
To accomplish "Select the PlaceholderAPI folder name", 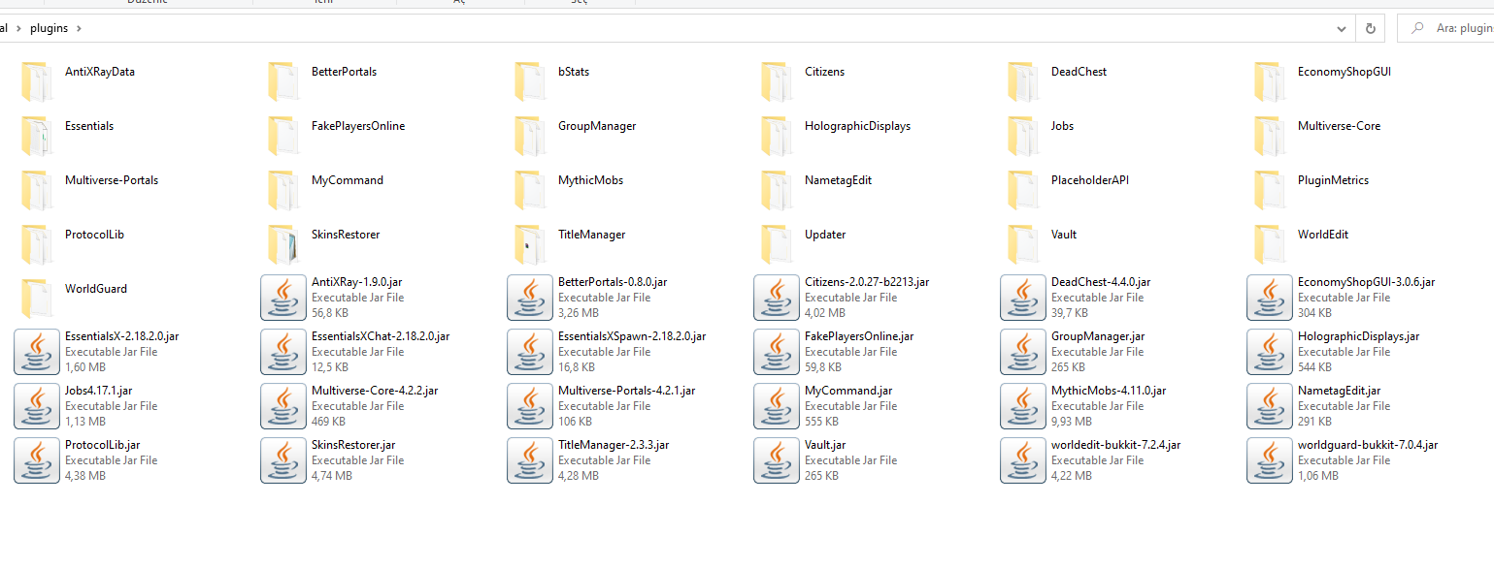I will click(1090, 180).
